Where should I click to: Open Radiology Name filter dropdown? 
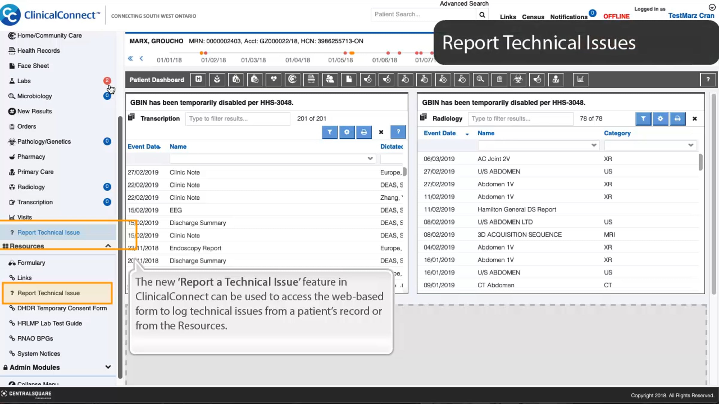click(594, 145)
